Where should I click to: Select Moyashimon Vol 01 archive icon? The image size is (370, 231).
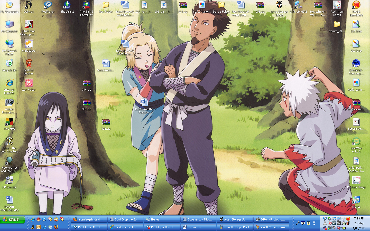318,8
